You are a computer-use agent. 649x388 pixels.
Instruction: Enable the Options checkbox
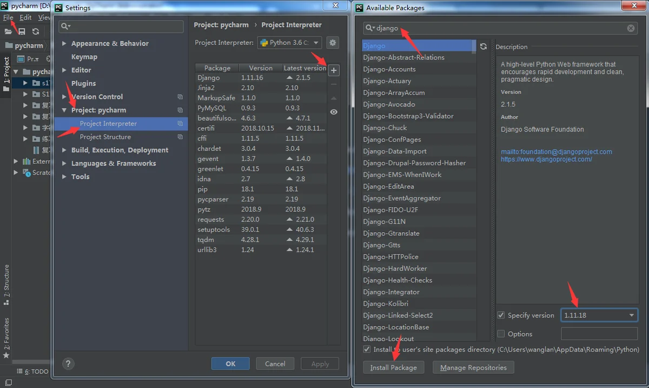[x=501, y=334]
